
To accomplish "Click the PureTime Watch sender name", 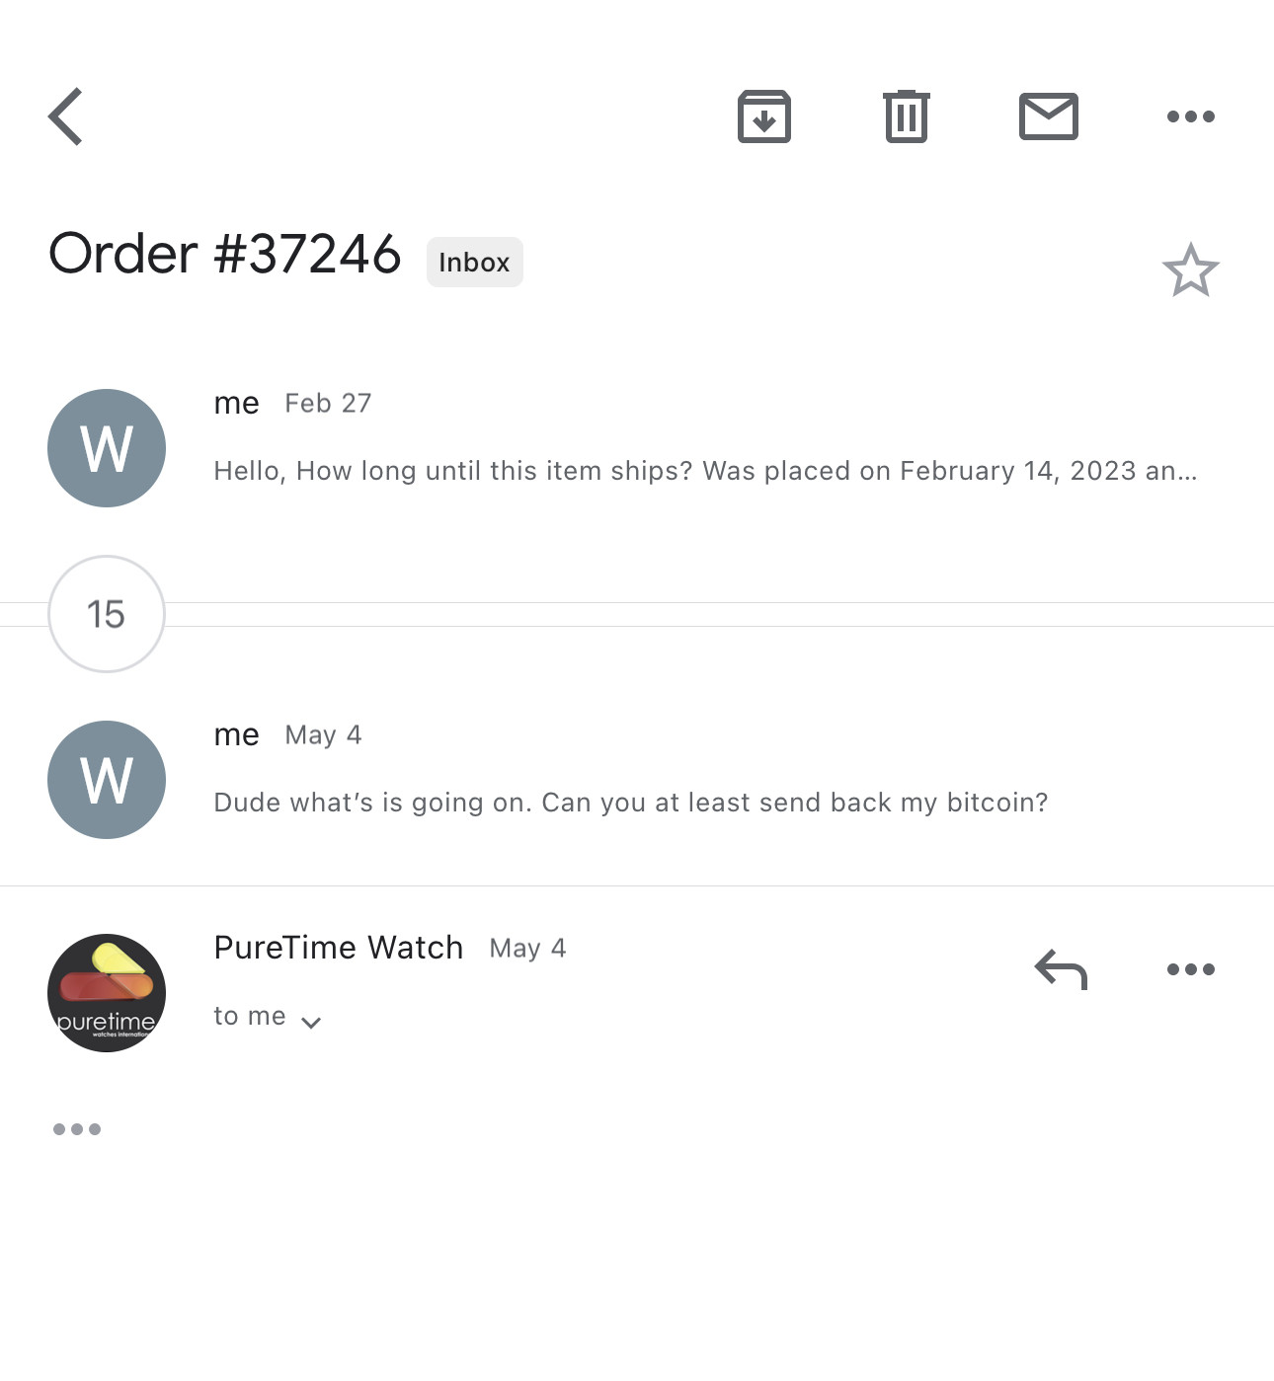I will click(339, 948).
